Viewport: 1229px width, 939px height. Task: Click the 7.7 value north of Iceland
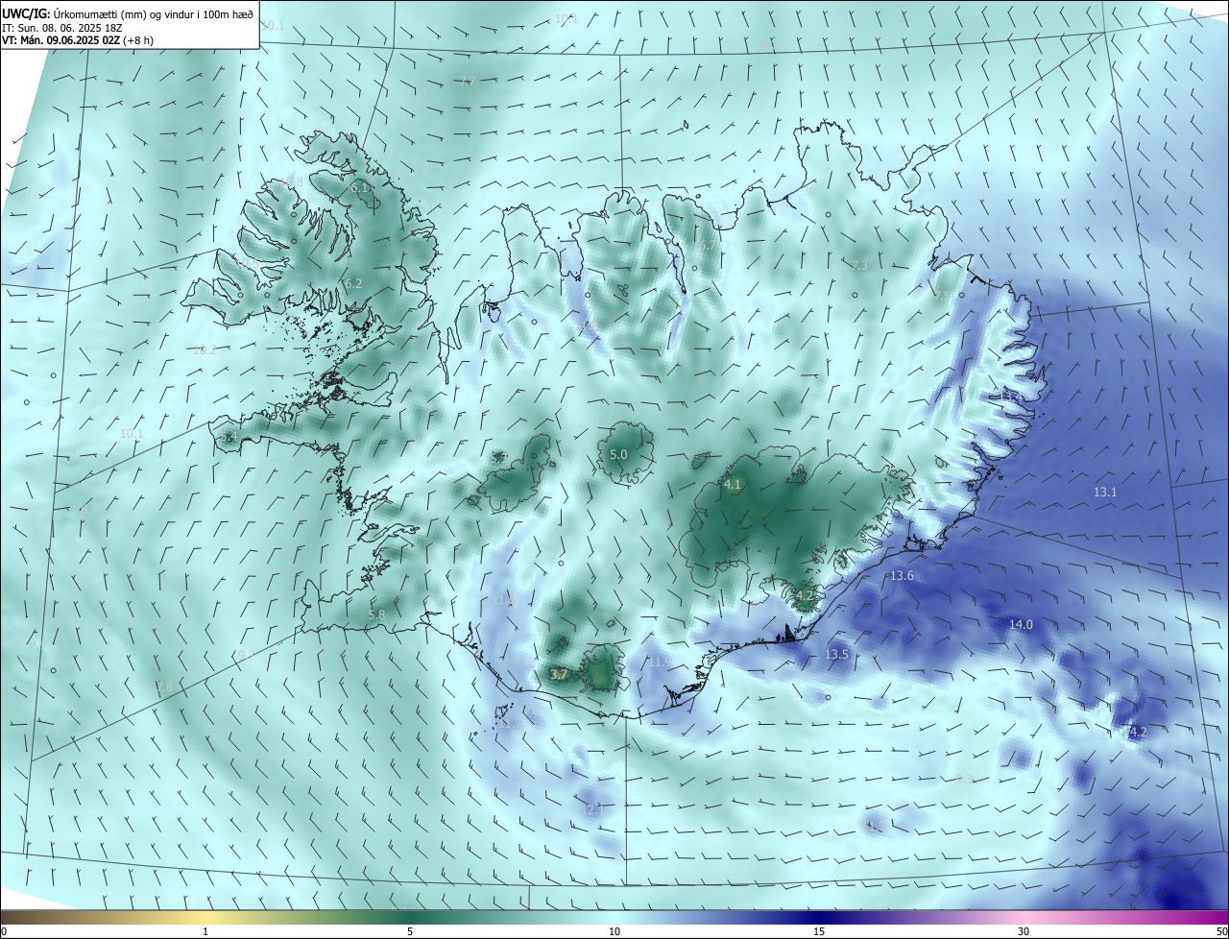pos(468,81)
